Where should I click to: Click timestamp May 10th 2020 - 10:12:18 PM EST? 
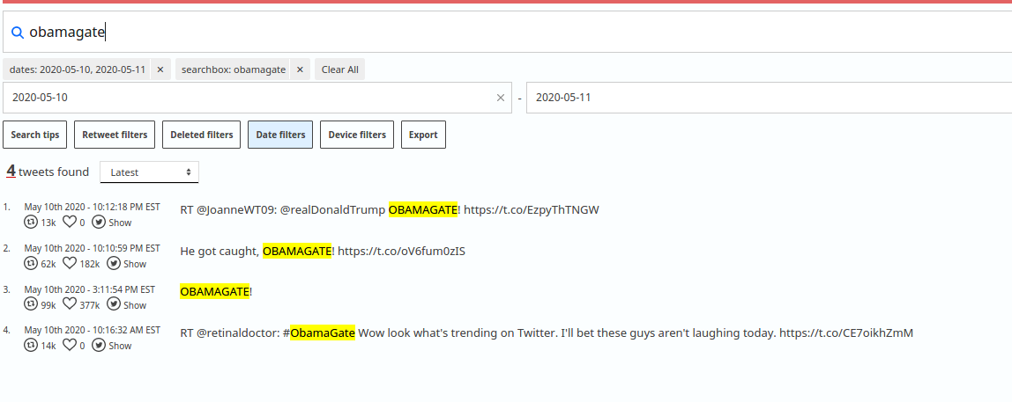[93, 207]
